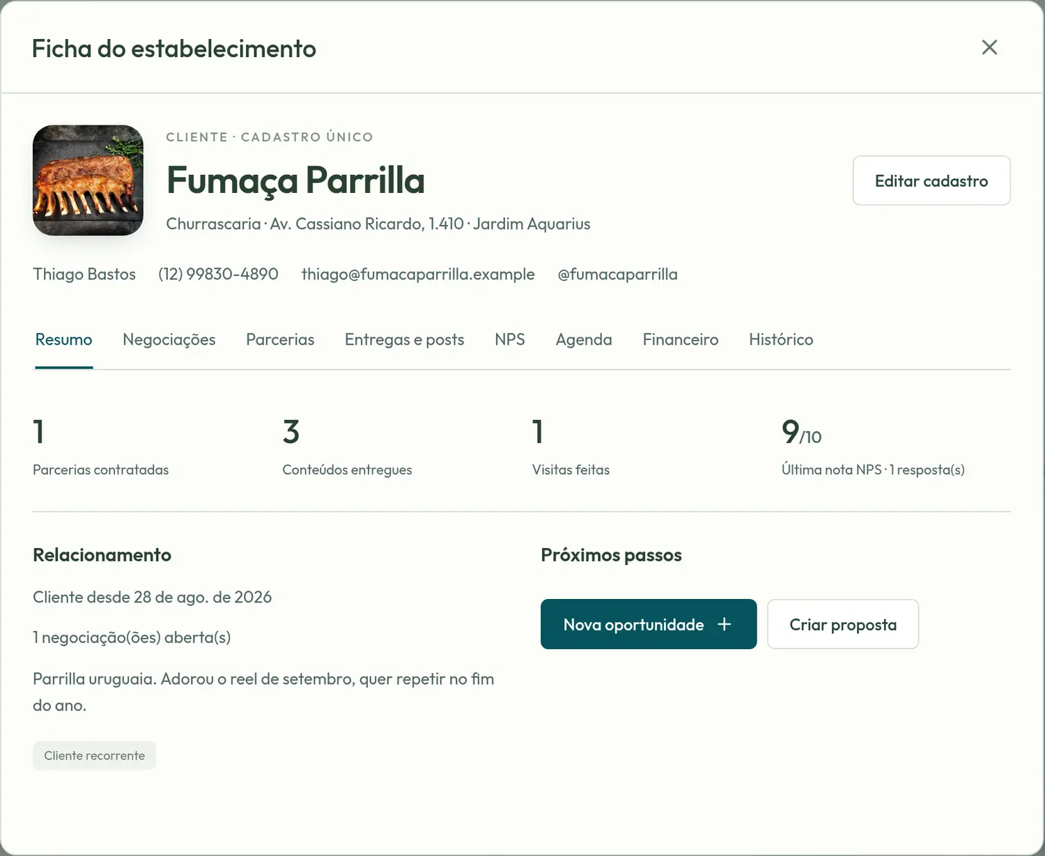This screenshot has height=856, width=1045.
Task: Select the Resumo tab
Action: [63, 340]
